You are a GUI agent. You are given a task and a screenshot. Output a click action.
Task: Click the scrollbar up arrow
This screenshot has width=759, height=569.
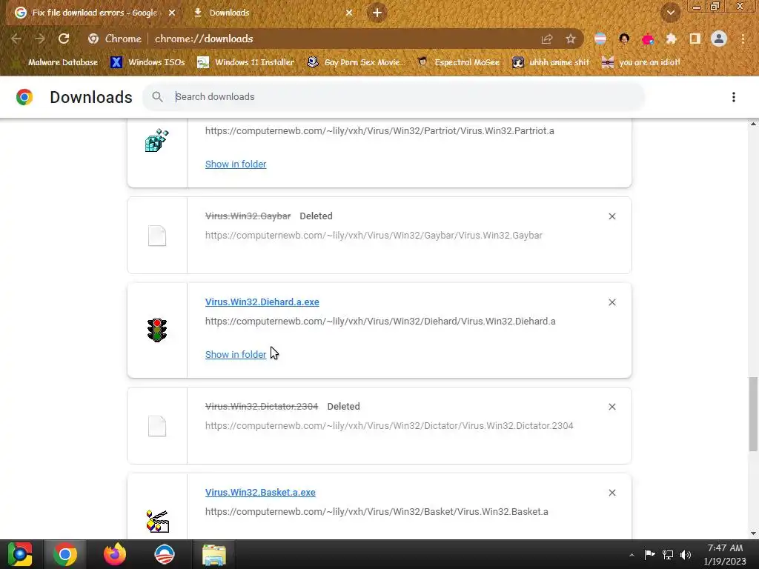point(753,124)
